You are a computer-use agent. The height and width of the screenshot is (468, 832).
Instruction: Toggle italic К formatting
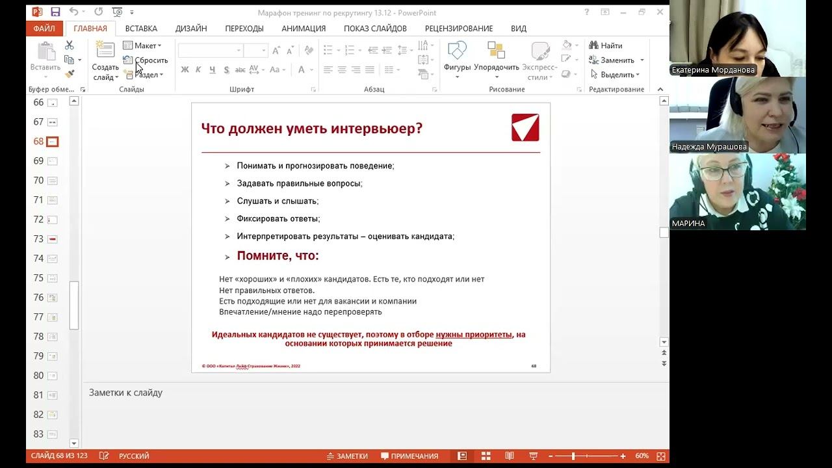pos(198,70)
